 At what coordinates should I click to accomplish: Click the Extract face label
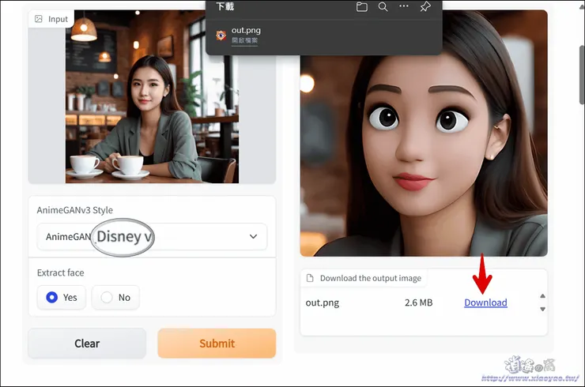(x=60, y=273)
